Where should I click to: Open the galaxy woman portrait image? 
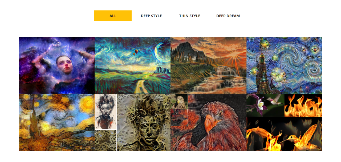tap(56, 65)
